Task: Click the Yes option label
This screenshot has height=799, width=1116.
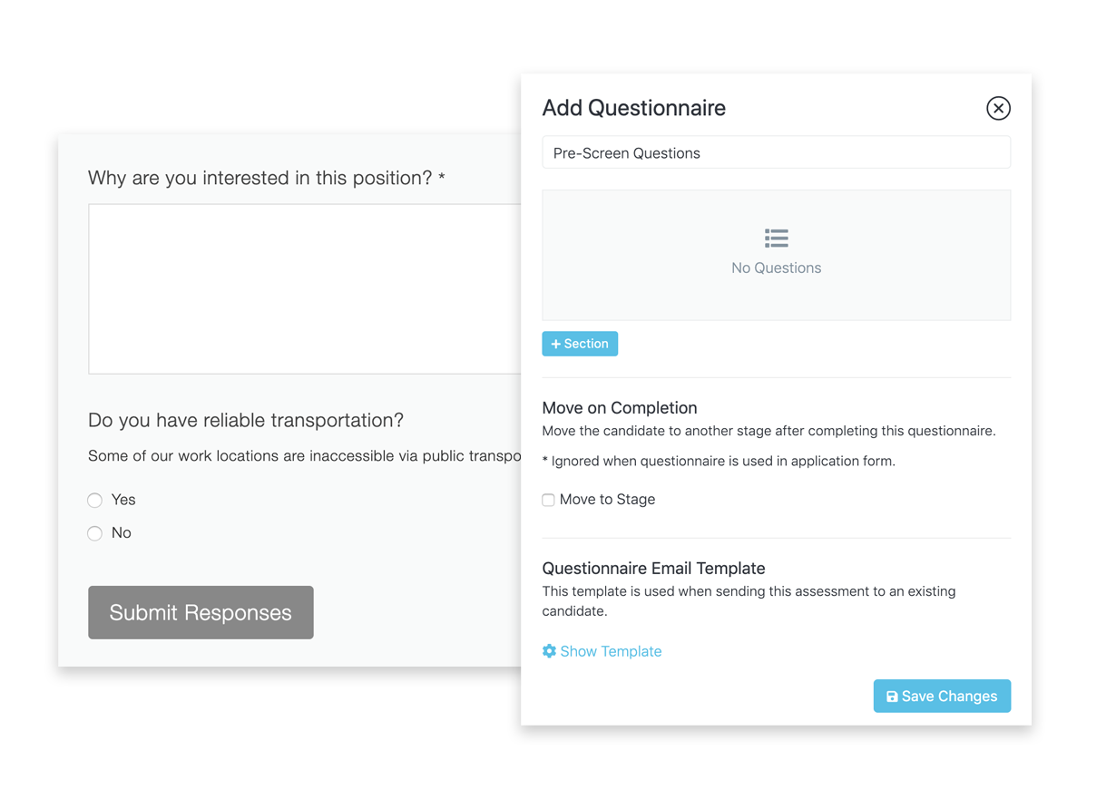Action: [x=123, y=500]
